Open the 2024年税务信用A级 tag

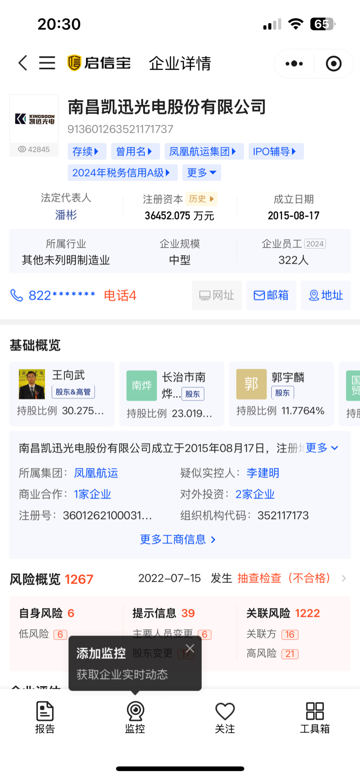122,172
